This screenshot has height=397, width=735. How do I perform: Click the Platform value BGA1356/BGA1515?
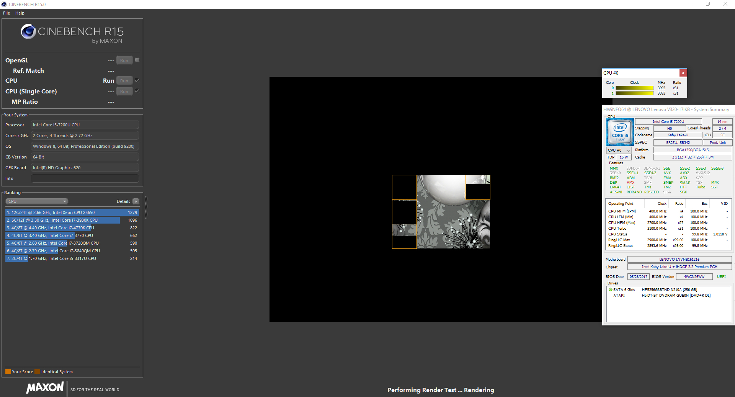pyautogui.click(x=693, y=150)
